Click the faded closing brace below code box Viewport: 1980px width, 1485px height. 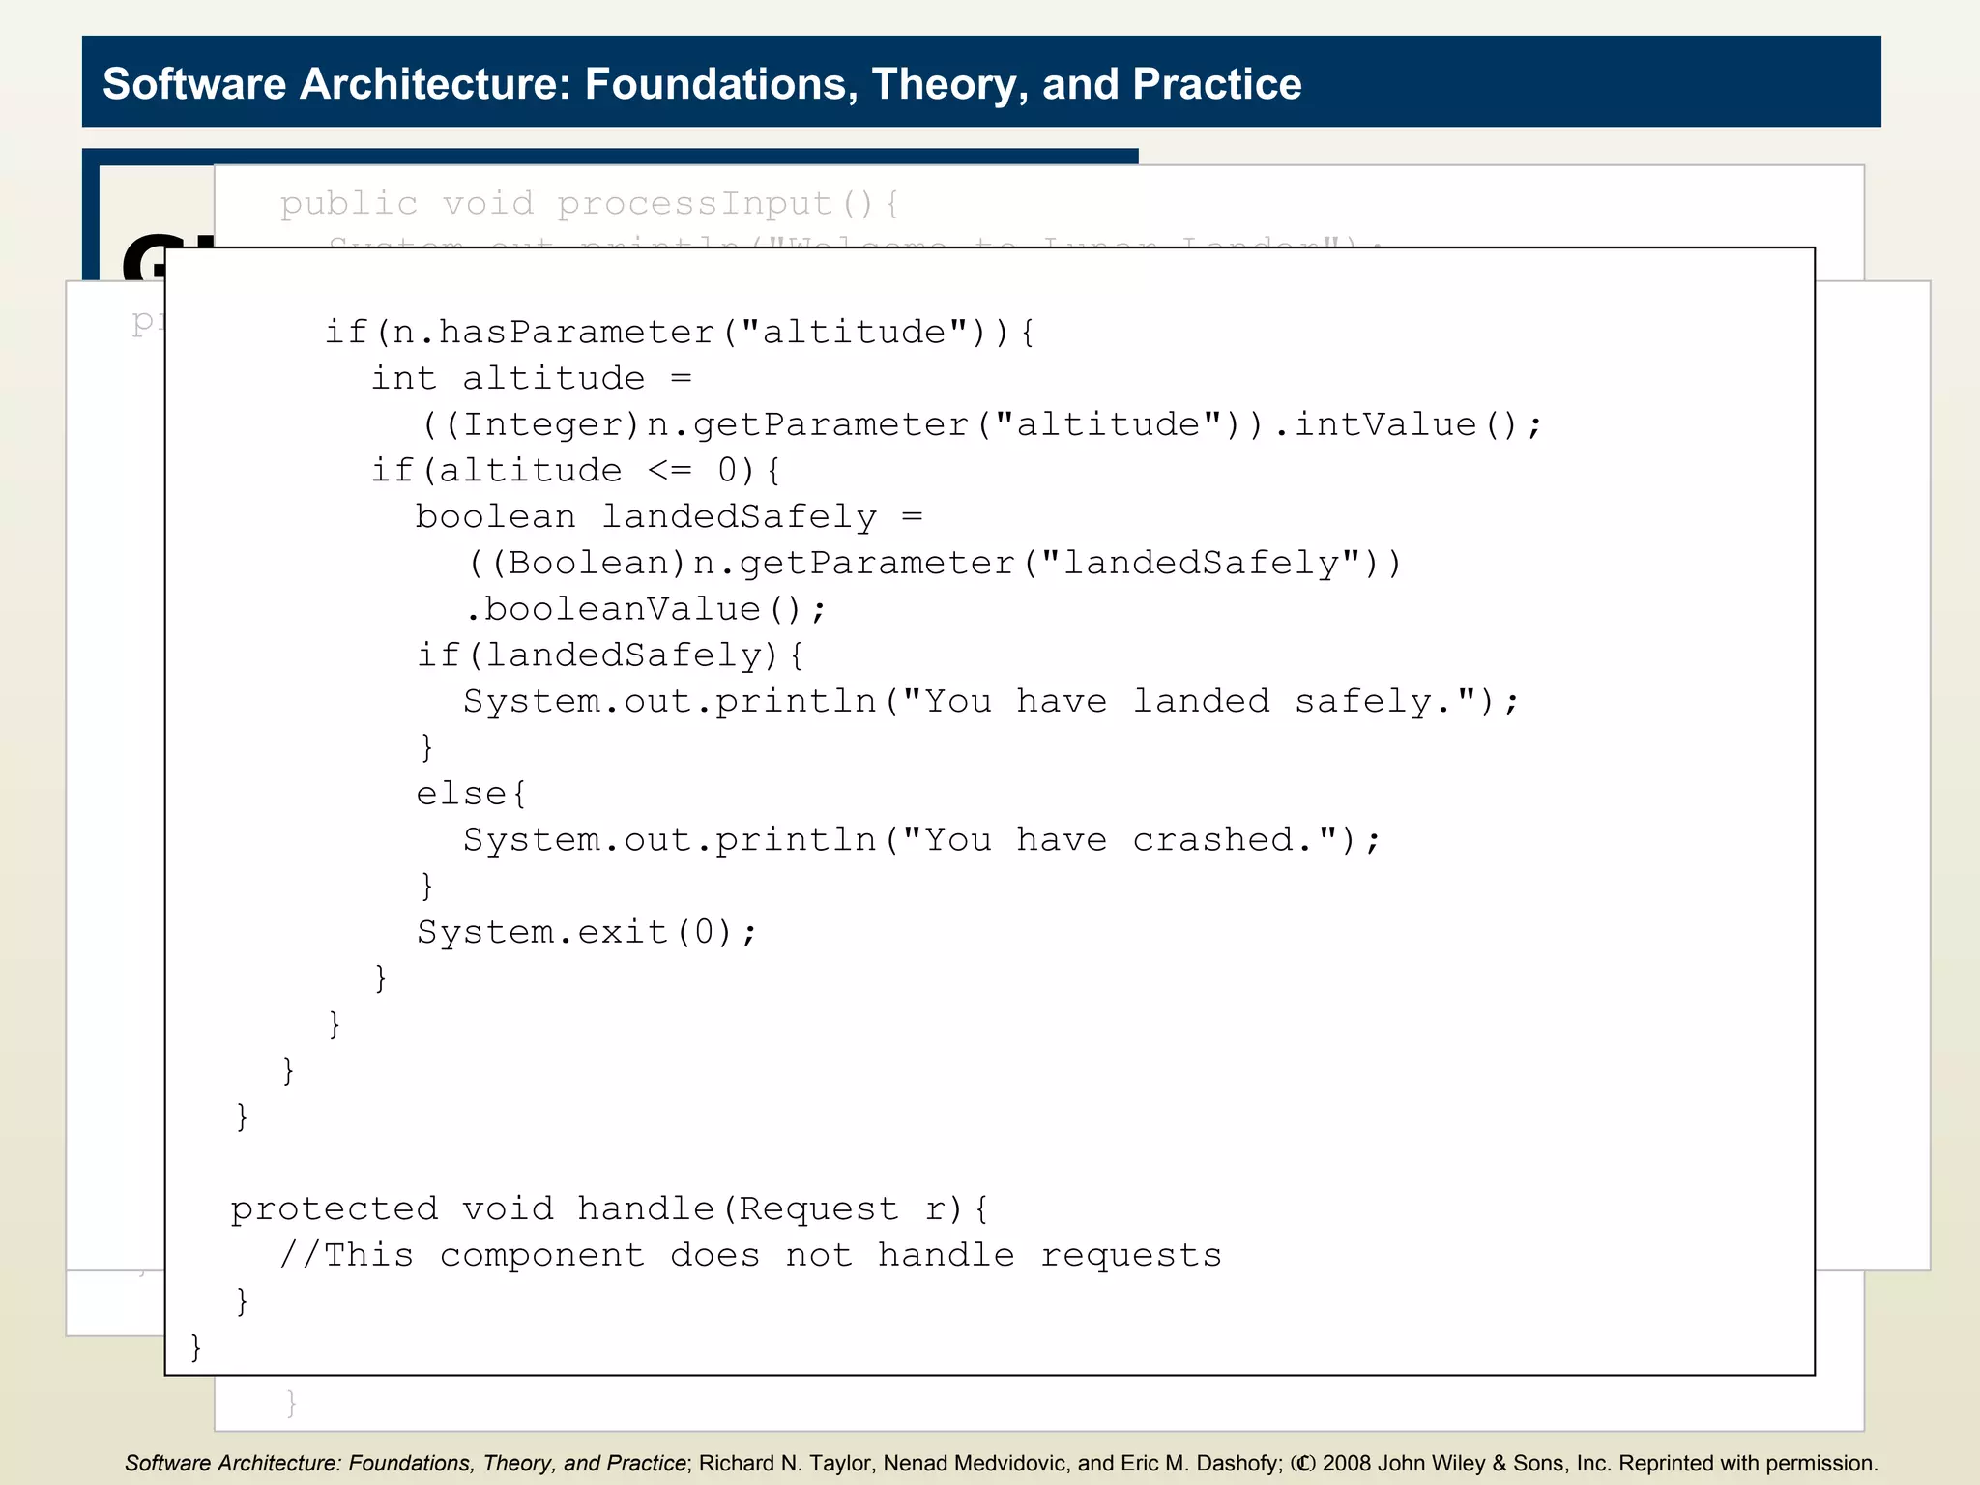click(x=291, y=1403)
